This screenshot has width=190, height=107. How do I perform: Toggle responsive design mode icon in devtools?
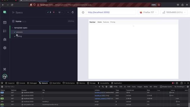click(181, 83)
